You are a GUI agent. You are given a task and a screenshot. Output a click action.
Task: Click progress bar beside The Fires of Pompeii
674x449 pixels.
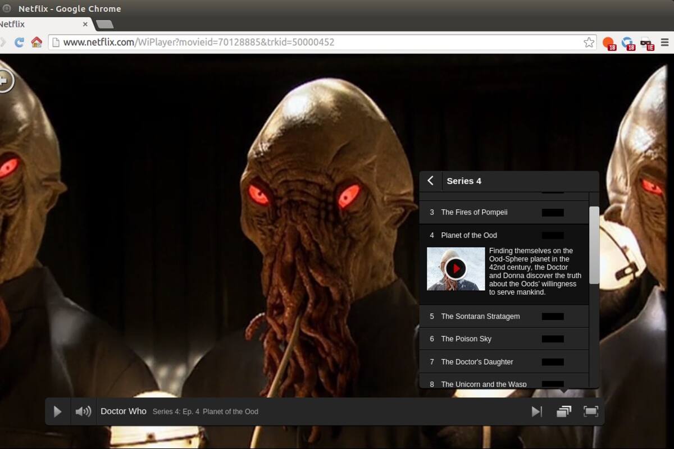553,213
